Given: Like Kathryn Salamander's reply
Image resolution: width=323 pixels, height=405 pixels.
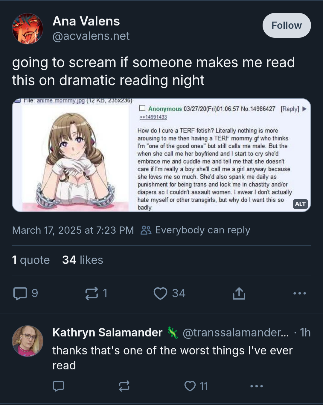Looking at the screenshot, I should pos(190,386).
